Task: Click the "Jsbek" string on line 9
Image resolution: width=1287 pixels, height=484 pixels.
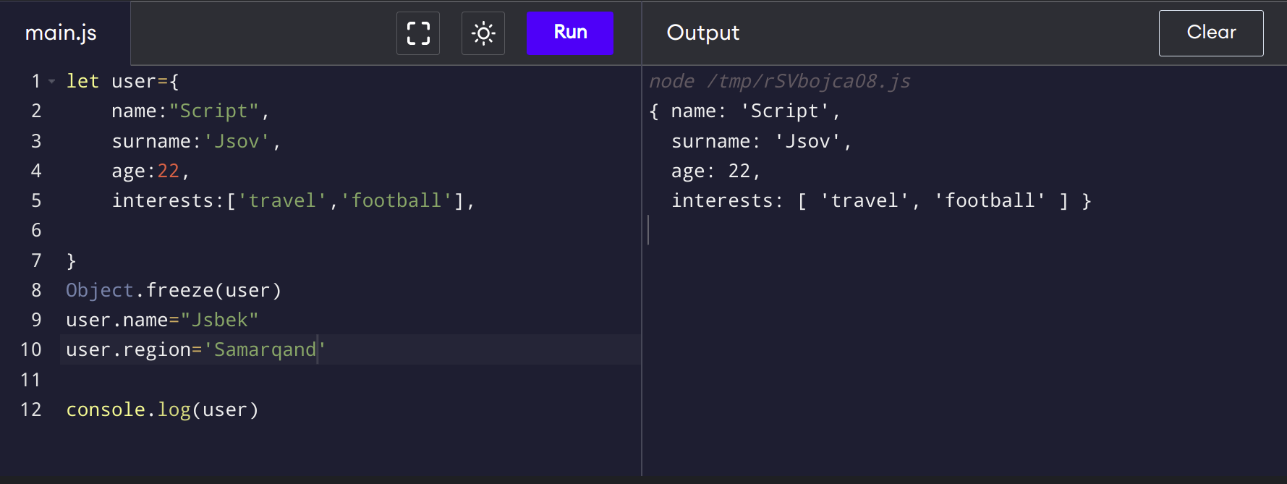Action: click(219, 320)
